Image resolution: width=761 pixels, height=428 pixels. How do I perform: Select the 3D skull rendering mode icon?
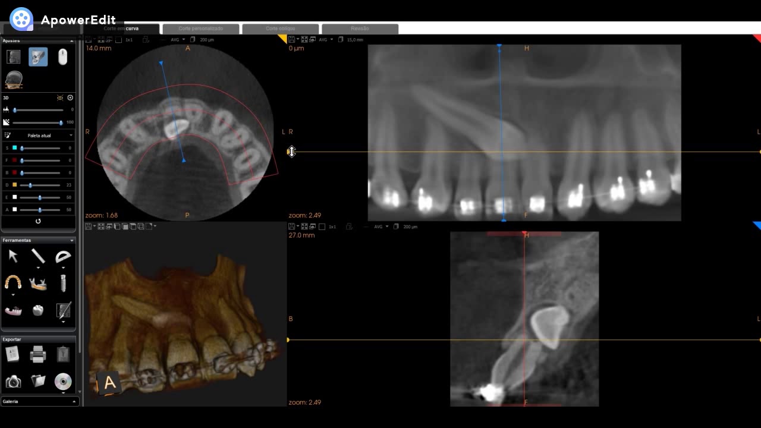tap(38, 57)
